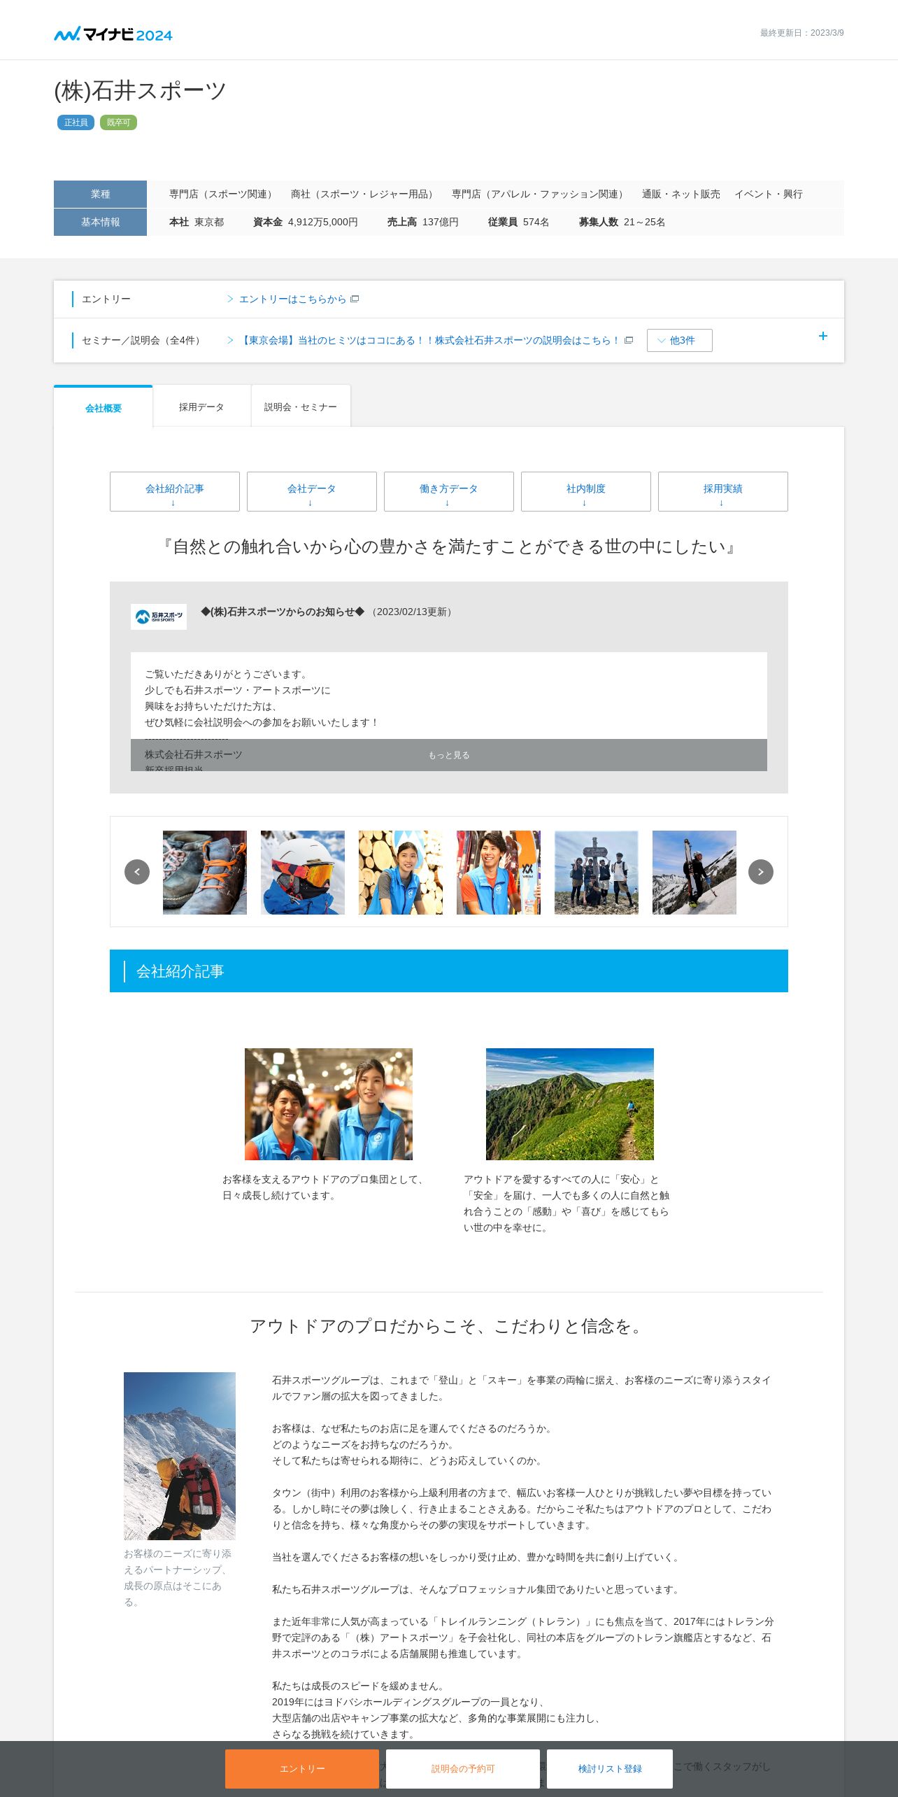Screen dimensions: 898x1797
Task: Click the 石井スポーツ logo in notice box
Action: pyautogui.click(x=159, y=616)
